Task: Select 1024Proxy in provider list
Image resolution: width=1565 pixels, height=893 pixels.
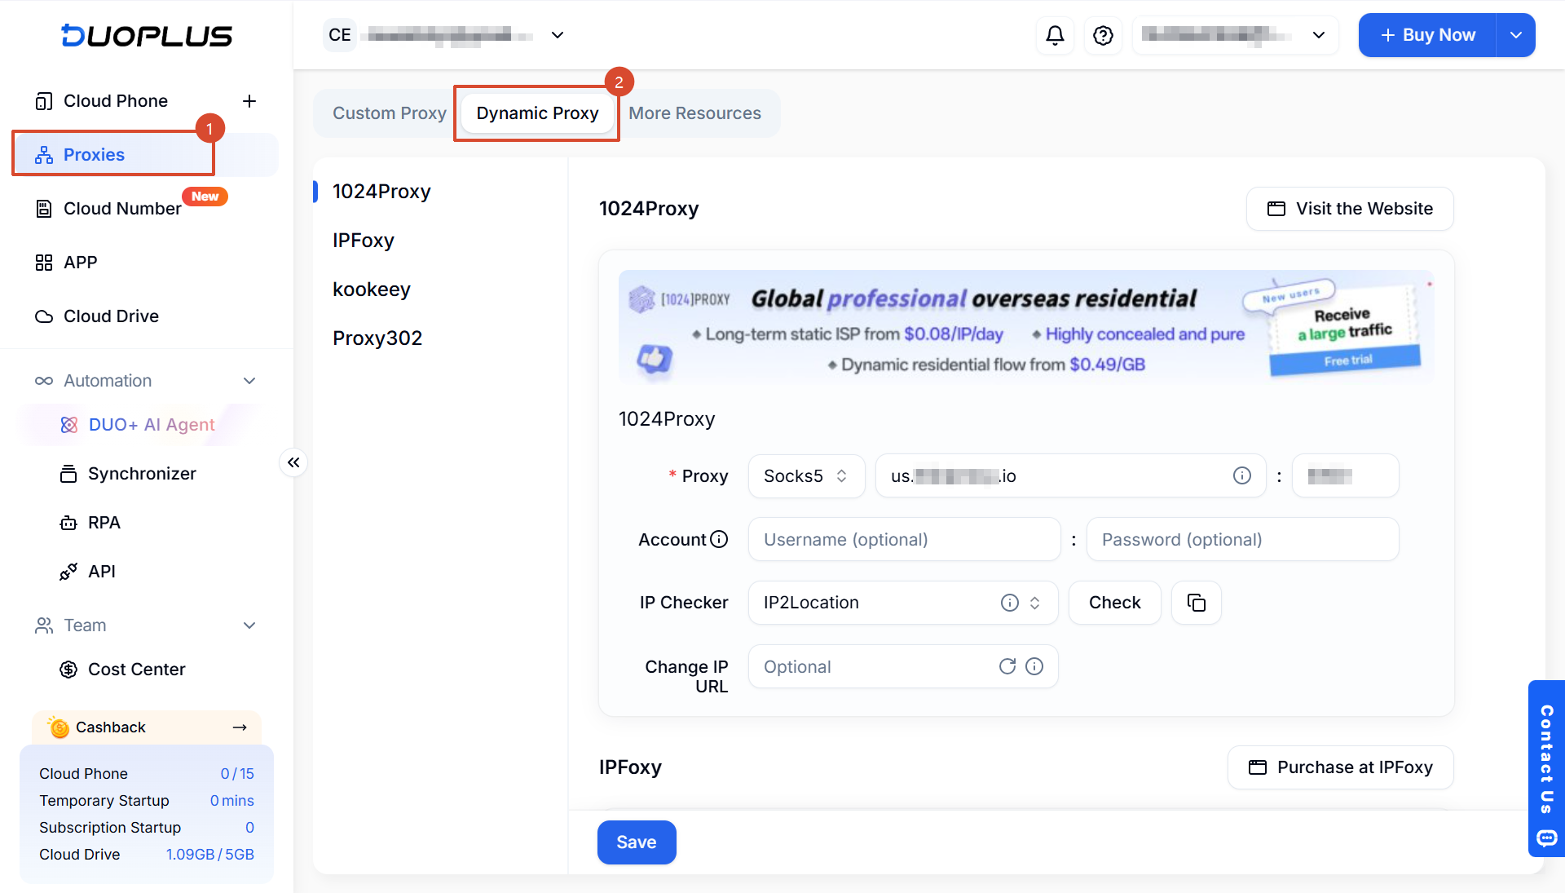Action: [x=381, y=192]
